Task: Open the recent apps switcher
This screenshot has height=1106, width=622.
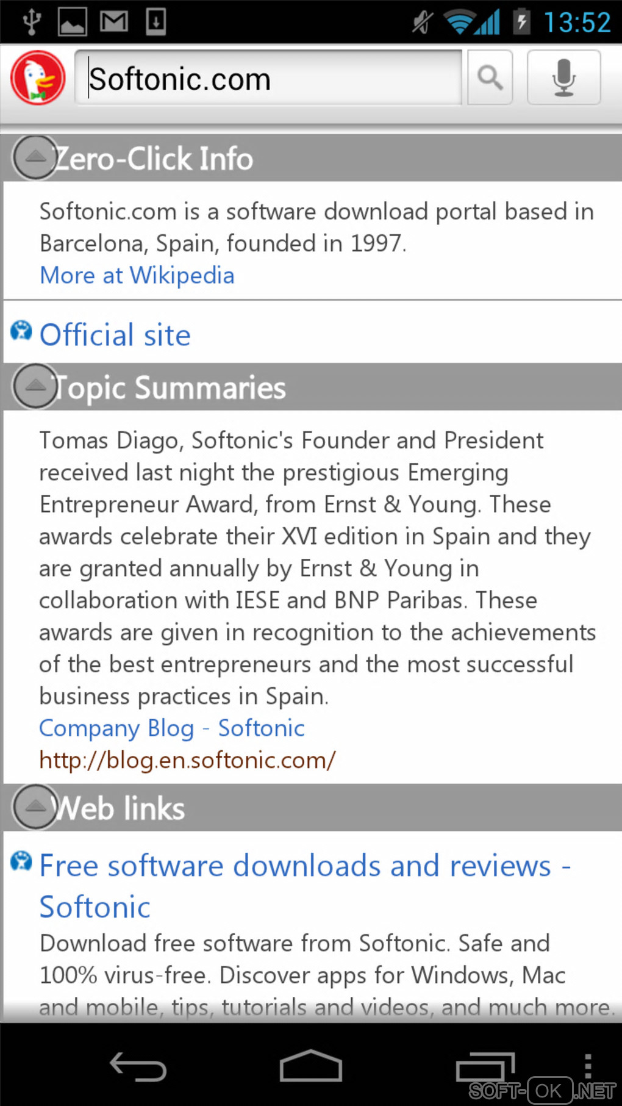Action: click(x=485, y=1068)
